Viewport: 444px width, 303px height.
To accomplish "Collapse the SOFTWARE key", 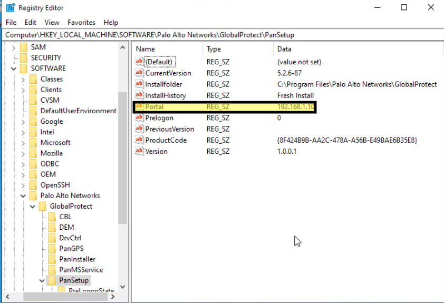I will (14, 69).
